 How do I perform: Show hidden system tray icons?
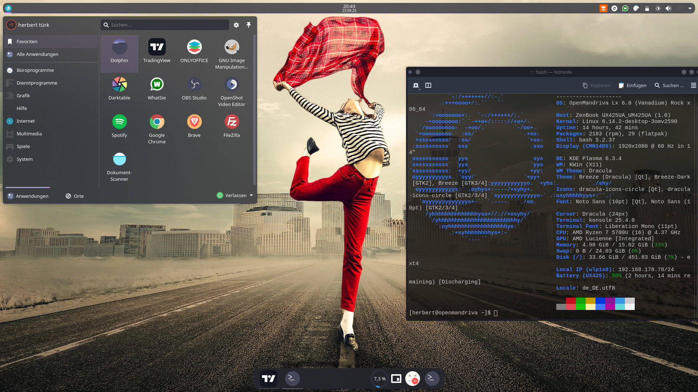click(690, 8)
